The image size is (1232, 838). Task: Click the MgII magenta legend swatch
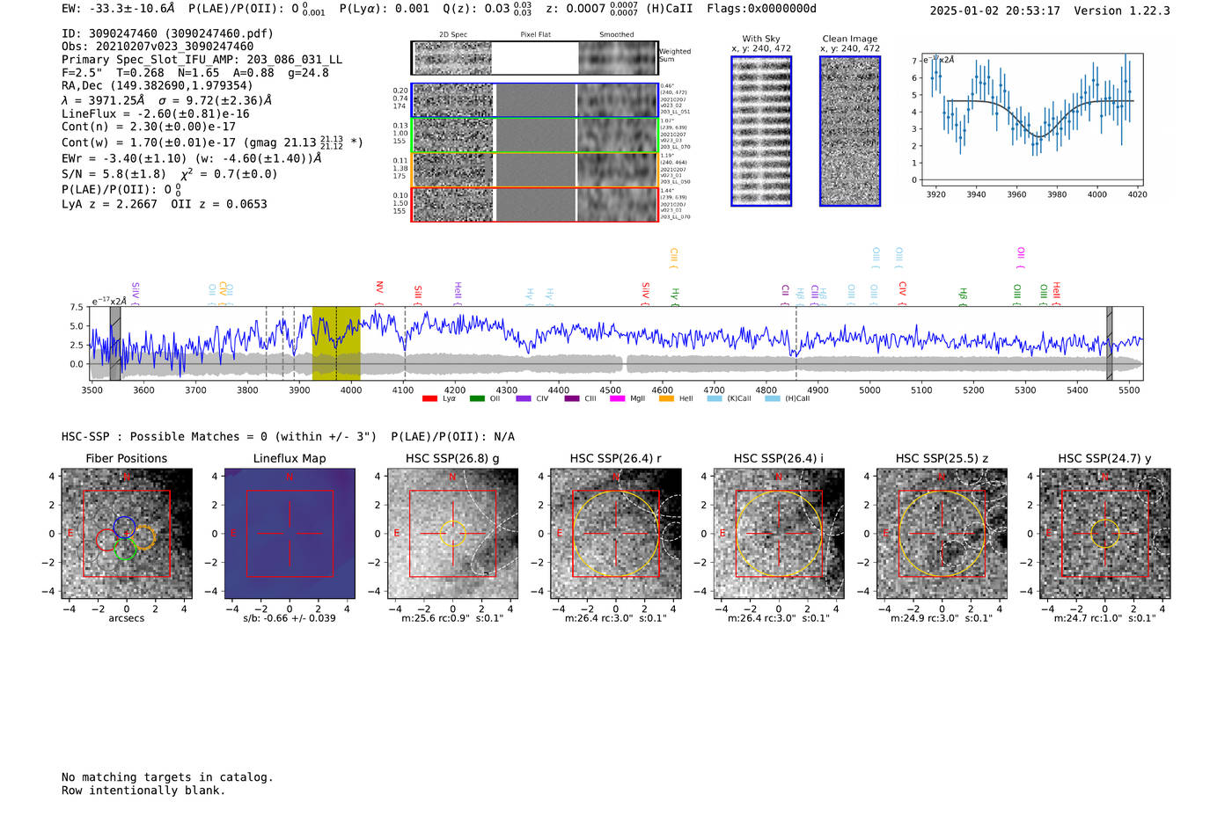point(618,398)
